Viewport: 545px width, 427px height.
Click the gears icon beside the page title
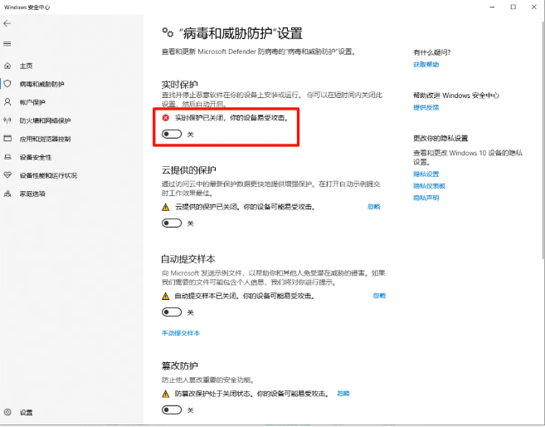pyautogui.click(x=168, y=32)
